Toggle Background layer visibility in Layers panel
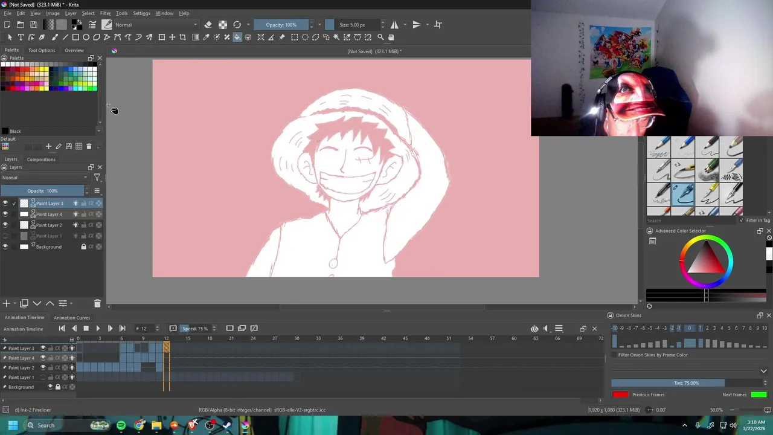This screenshot has height=435, width=773. click(x=5, y=247)
